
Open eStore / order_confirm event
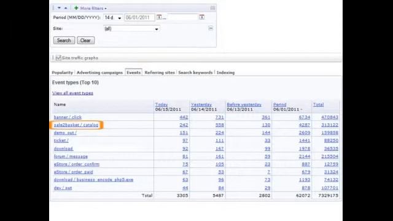tap(77, 164)
